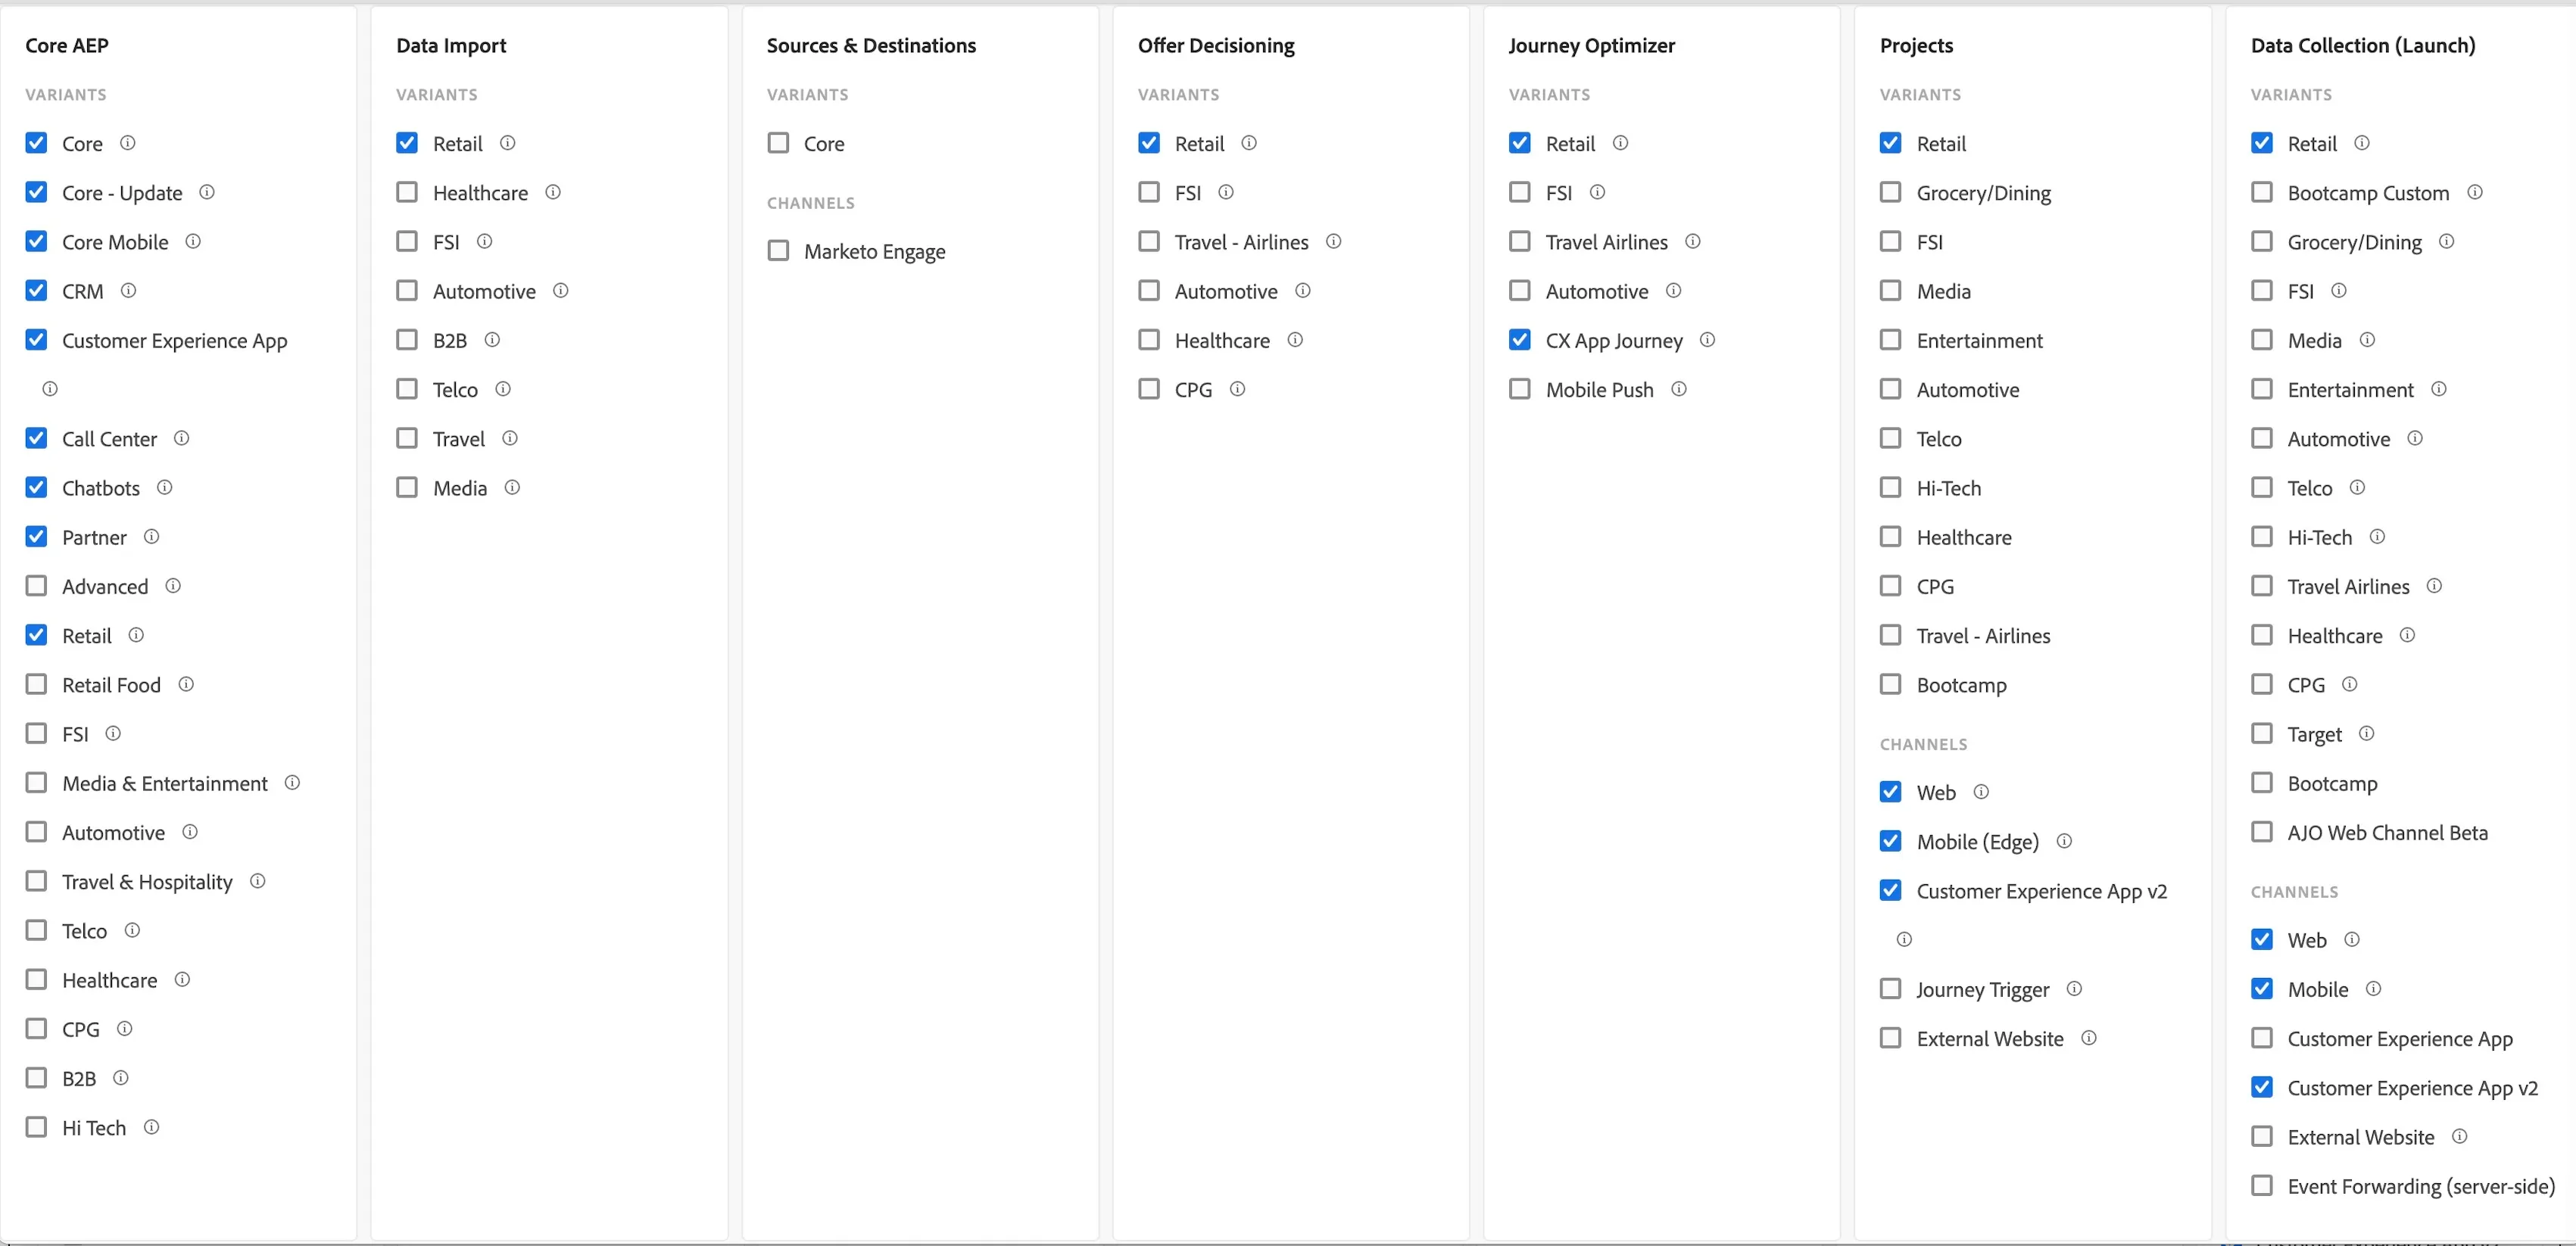Click the Data Collection (Launch) title
The width and height of the screenshot is (2576, 1246).
click(2363, 45)
